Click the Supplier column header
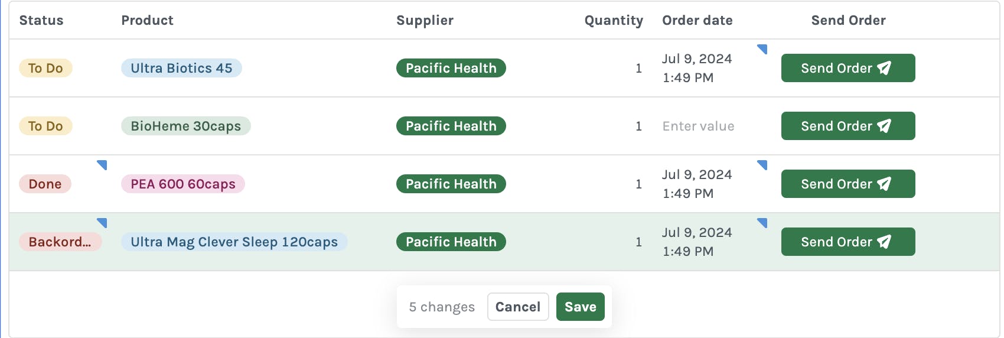 [425, 20]
